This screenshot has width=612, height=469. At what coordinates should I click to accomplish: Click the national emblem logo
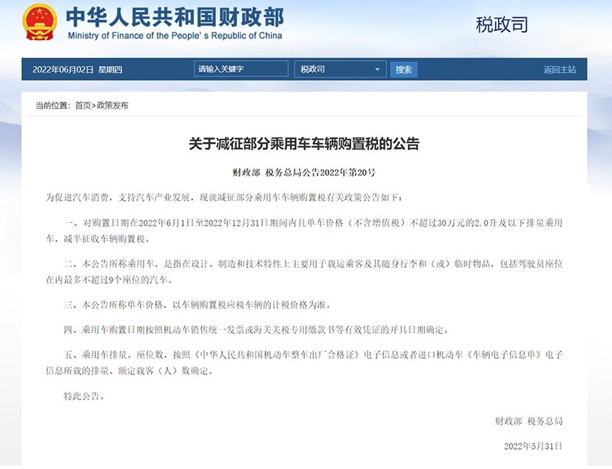(39, 22)
